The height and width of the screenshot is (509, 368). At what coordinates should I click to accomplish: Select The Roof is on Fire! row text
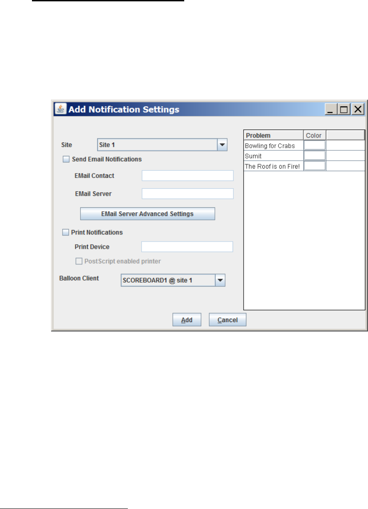[272, 166]
